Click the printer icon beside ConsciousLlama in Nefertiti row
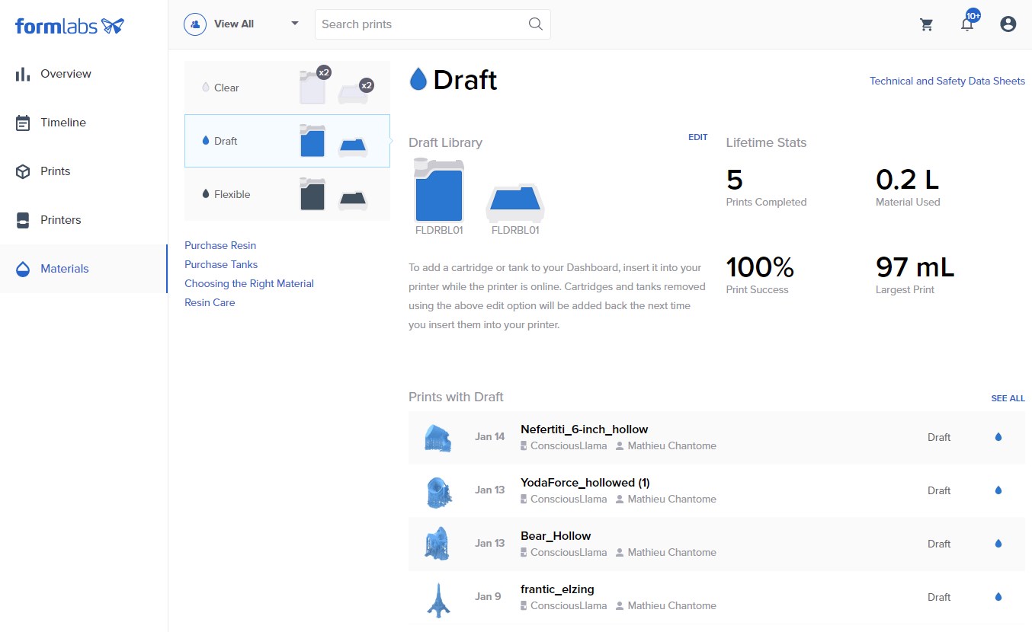 point(524,446)
